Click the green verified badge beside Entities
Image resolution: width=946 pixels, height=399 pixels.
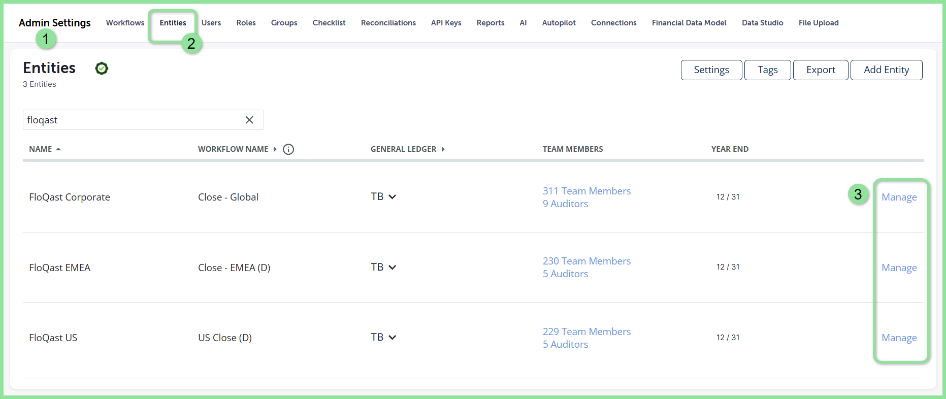(102, 68)
